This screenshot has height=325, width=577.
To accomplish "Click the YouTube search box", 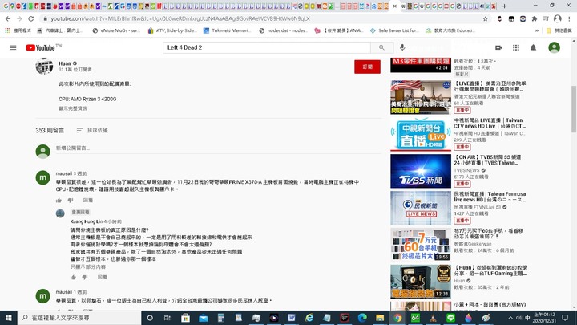I will (266, 47).
